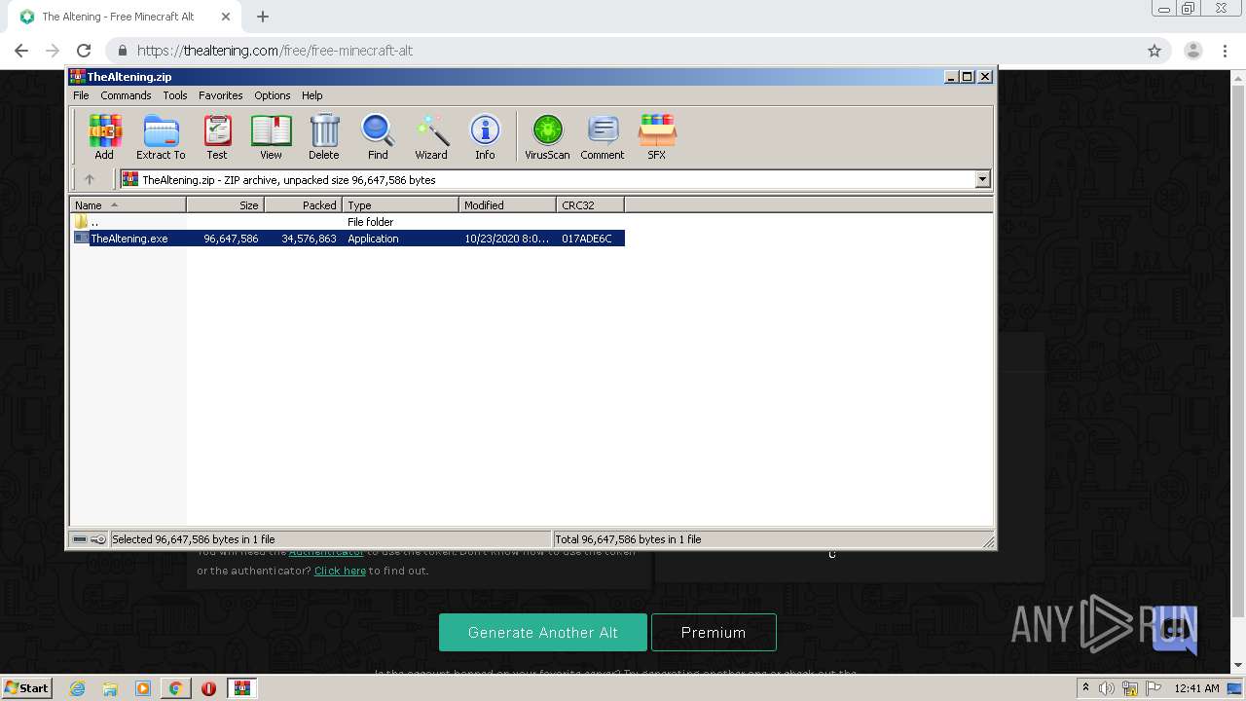Click the address bar URL

tap(275, 51)
